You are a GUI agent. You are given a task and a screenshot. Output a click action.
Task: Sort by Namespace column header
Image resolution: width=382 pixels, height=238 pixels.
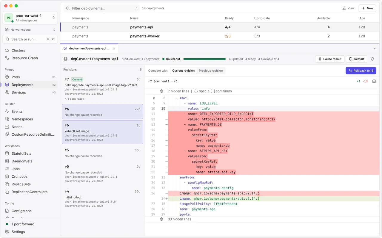coord(81,18)
